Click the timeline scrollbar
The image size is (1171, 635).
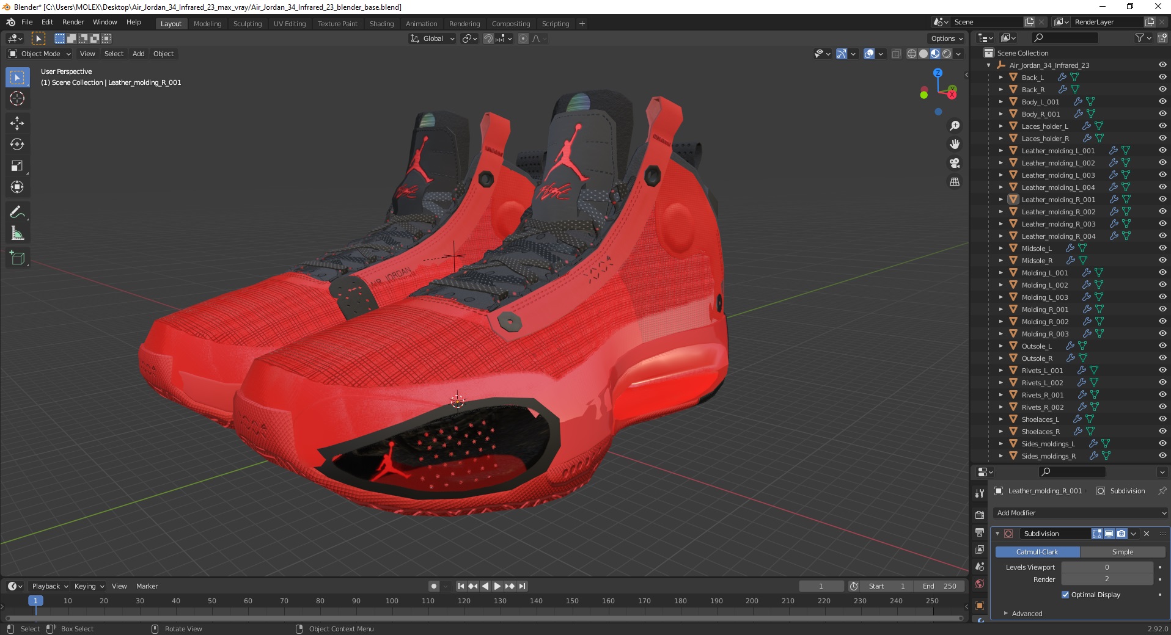484,618
